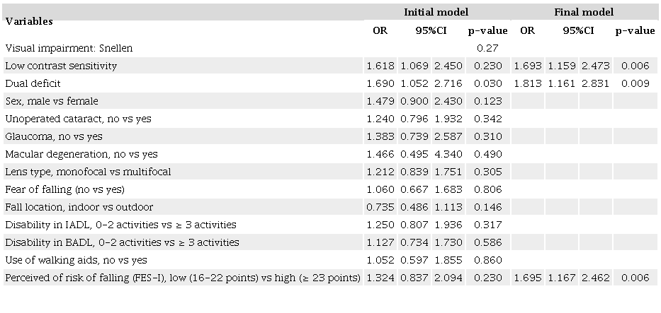This screenshot has height=313, width=661.
Task: Click the 0.27 p-value in the Snellen row
Action: click(485, 48)
